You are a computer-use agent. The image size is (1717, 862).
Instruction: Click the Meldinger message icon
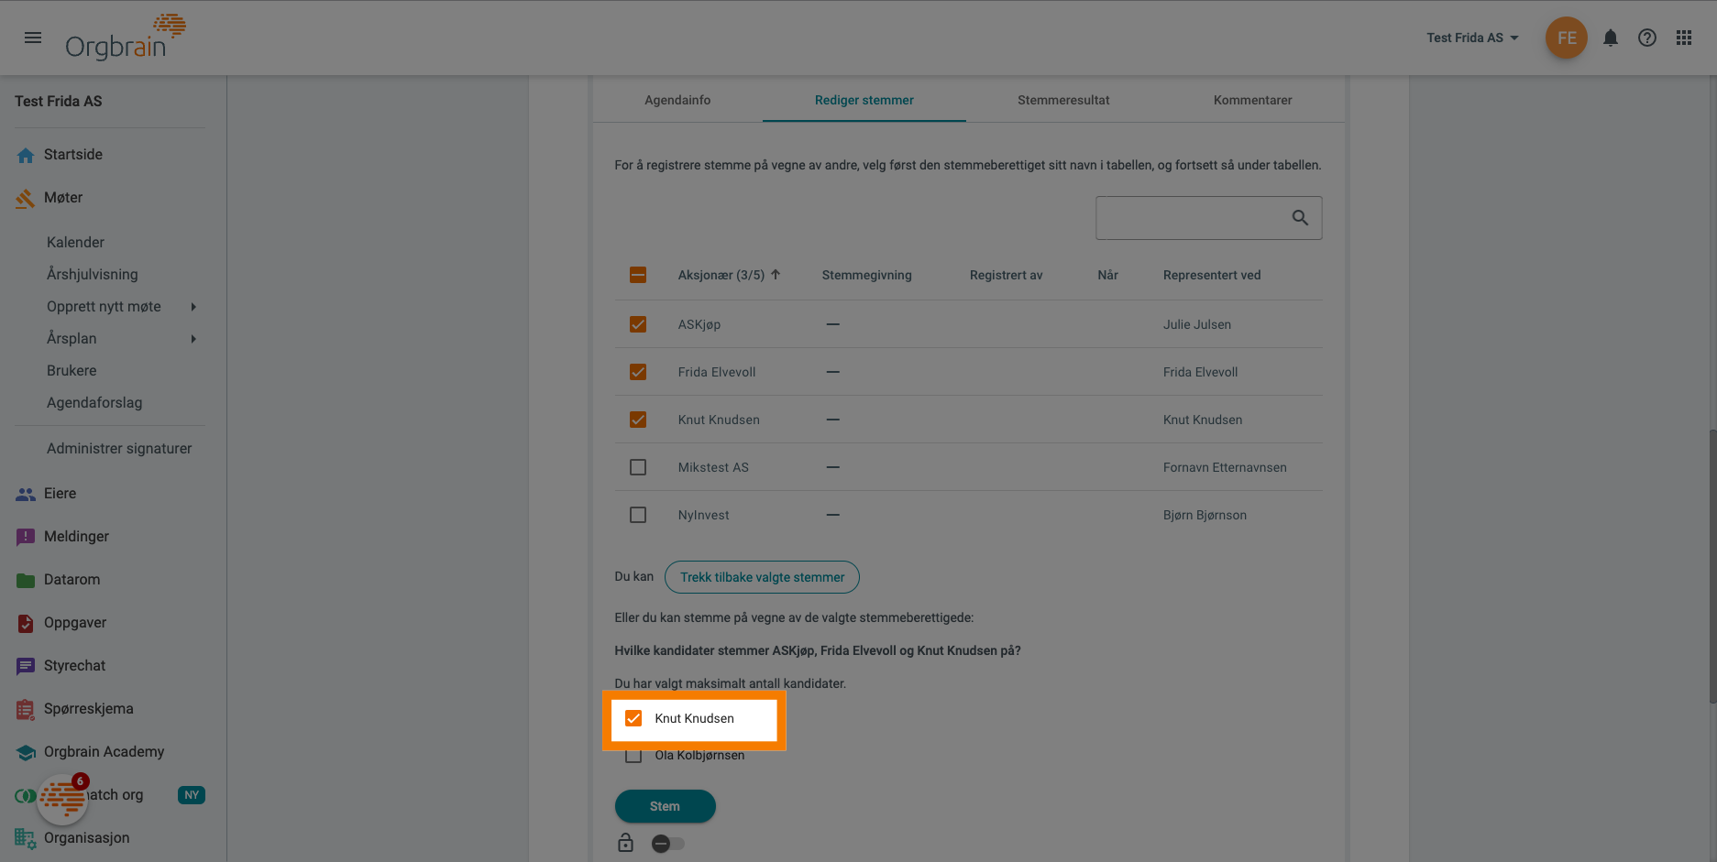[26, 537]
